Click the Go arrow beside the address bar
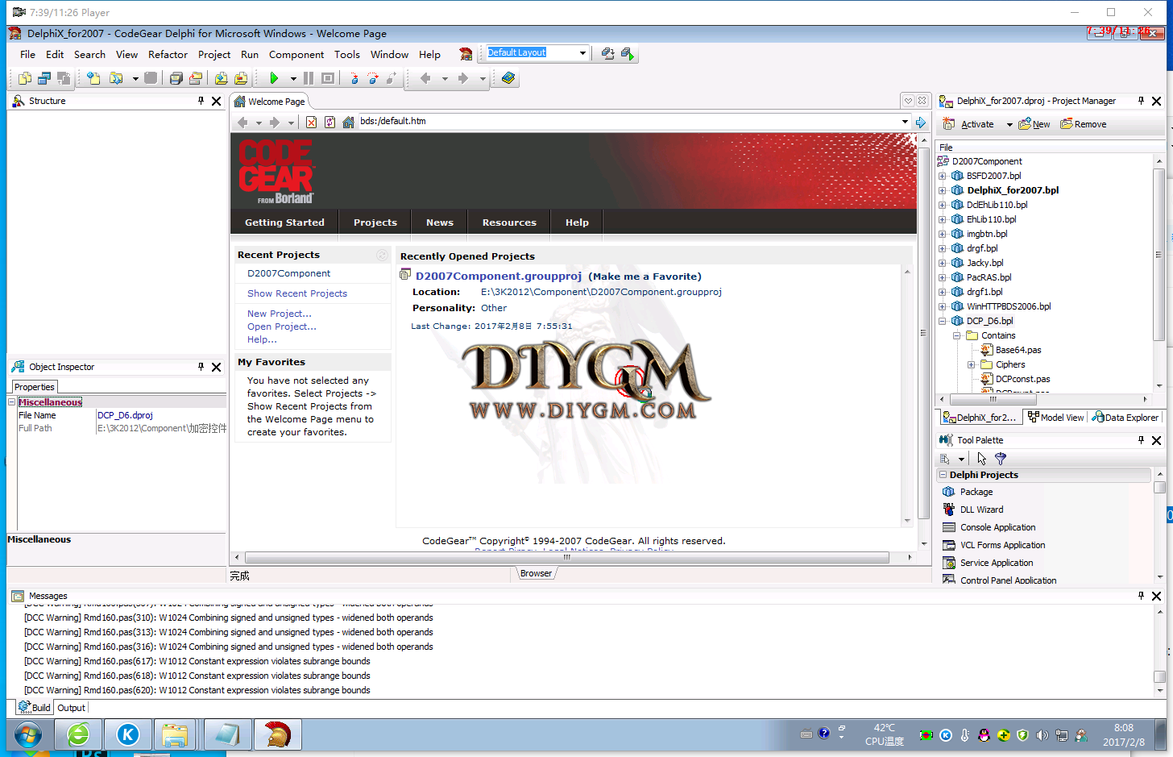This screenshot has width=1173, height=757. coord(921,123)
